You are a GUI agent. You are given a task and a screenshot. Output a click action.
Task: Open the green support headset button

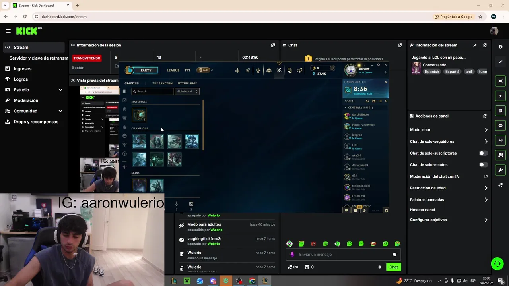497,263
